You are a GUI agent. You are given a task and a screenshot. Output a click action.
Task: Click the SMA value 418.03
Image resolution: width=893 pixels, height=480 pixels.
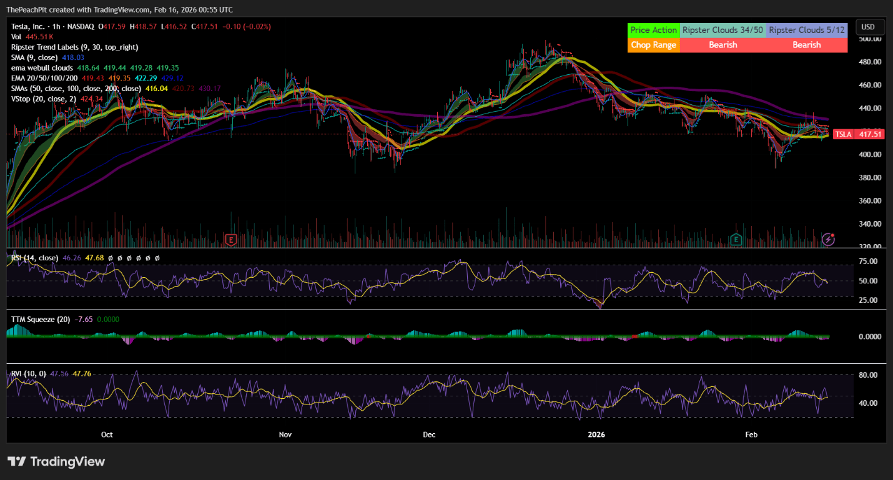(x=72, y=57)
